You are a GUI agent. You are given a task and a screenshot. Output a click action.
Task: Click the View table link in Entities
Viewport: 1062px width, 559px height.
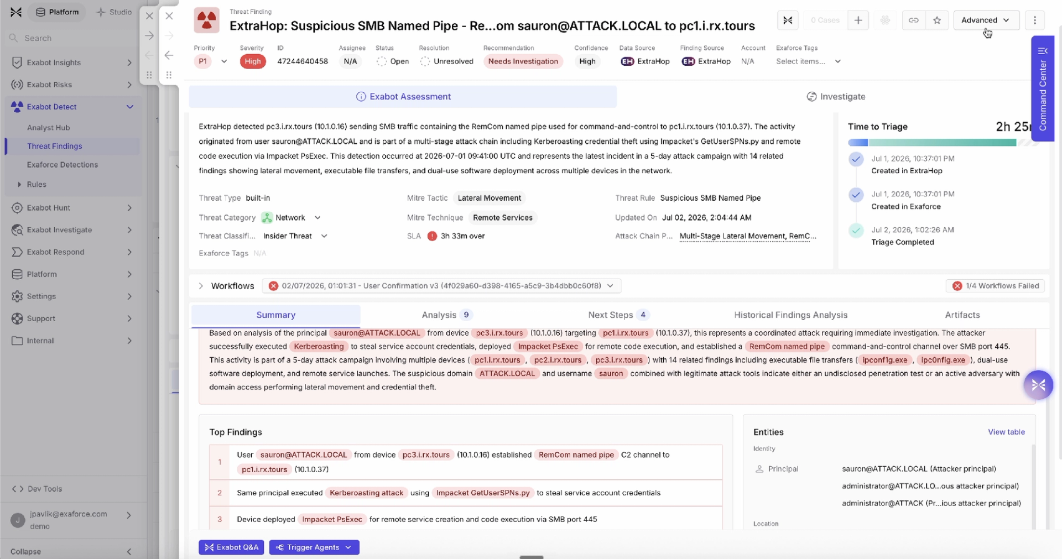tap(1006, 432)
